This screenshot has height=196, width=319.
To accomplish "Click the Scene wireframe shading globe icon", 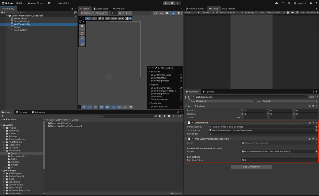I will (x=156, y=13).
